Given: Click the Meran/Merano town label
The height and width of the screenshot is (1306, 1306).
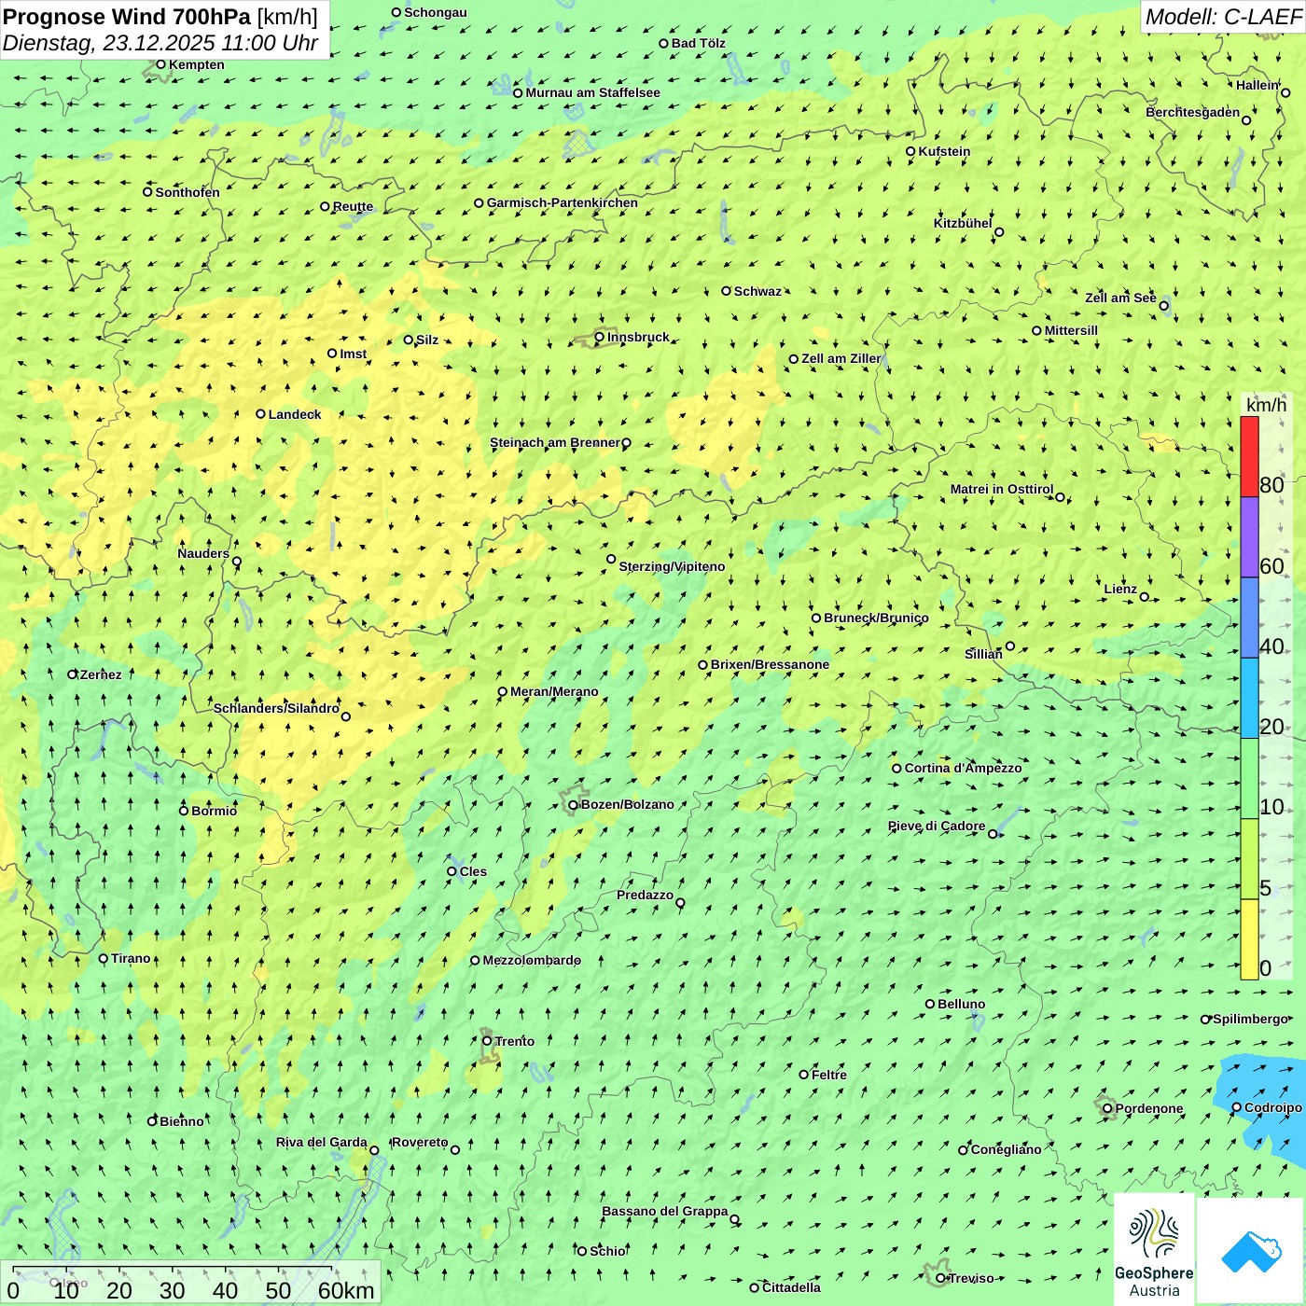Looking at the screenshot, I should click(554, 691).
